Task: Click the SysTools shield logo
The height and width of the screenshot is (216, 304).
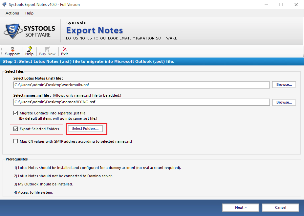Action: [x=12, y=31]
